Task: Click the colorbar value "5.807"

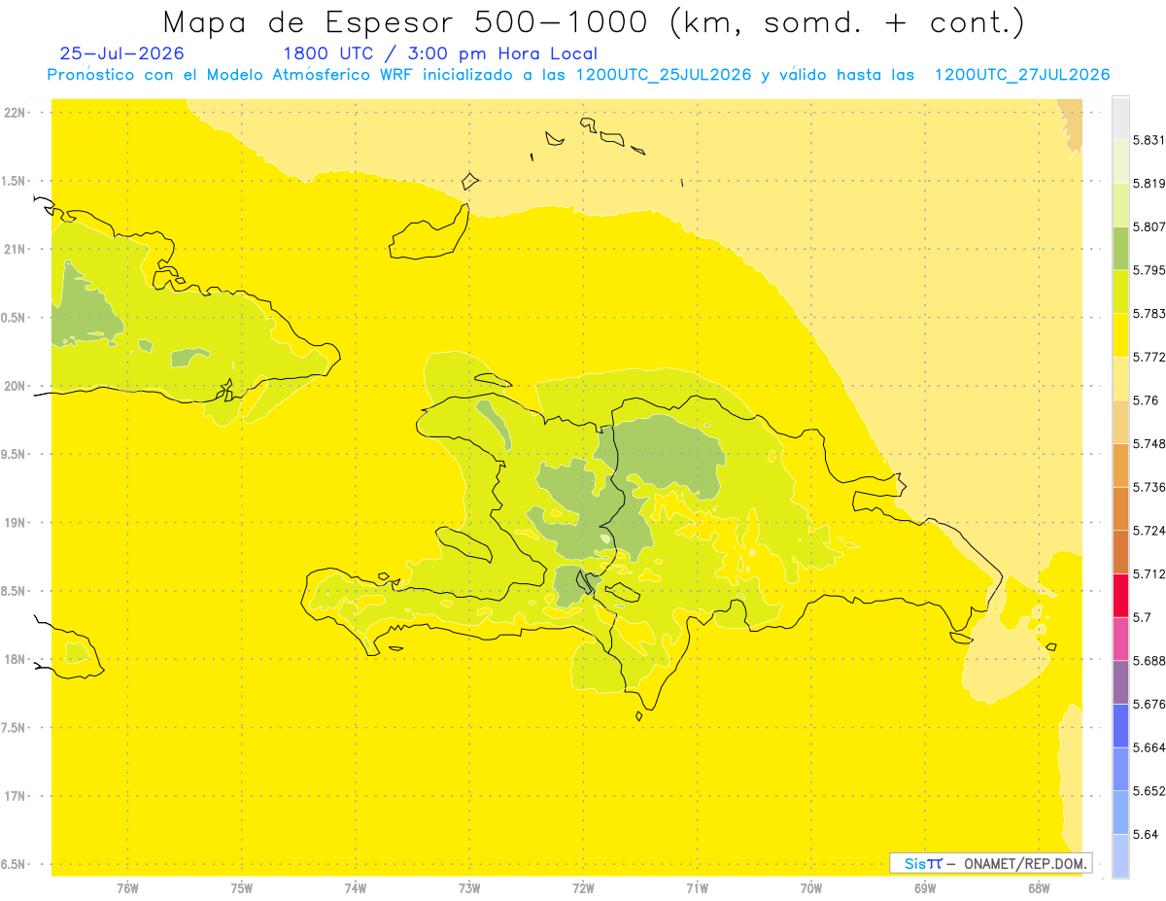Action: click(x=1149, y=227)
